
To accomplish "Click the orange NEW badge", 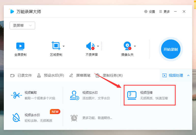I will 55,112.
